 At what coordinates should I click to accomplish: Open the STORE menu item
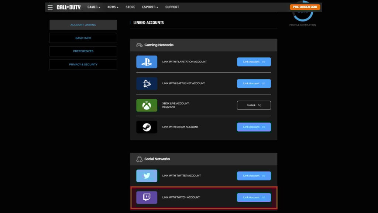(130, 7)
